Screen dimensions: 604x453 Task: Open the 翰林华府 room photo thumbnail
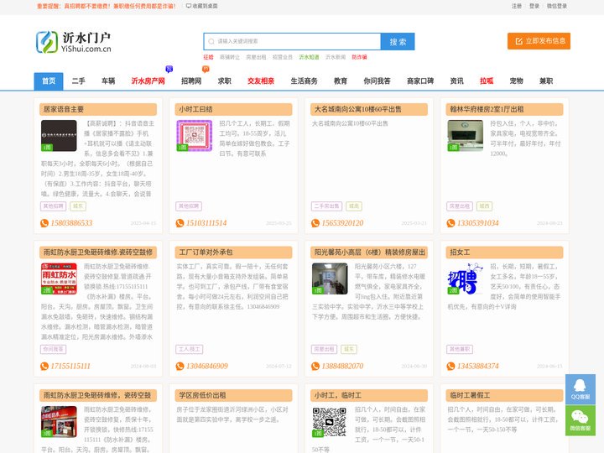click(x=466, y=136)
